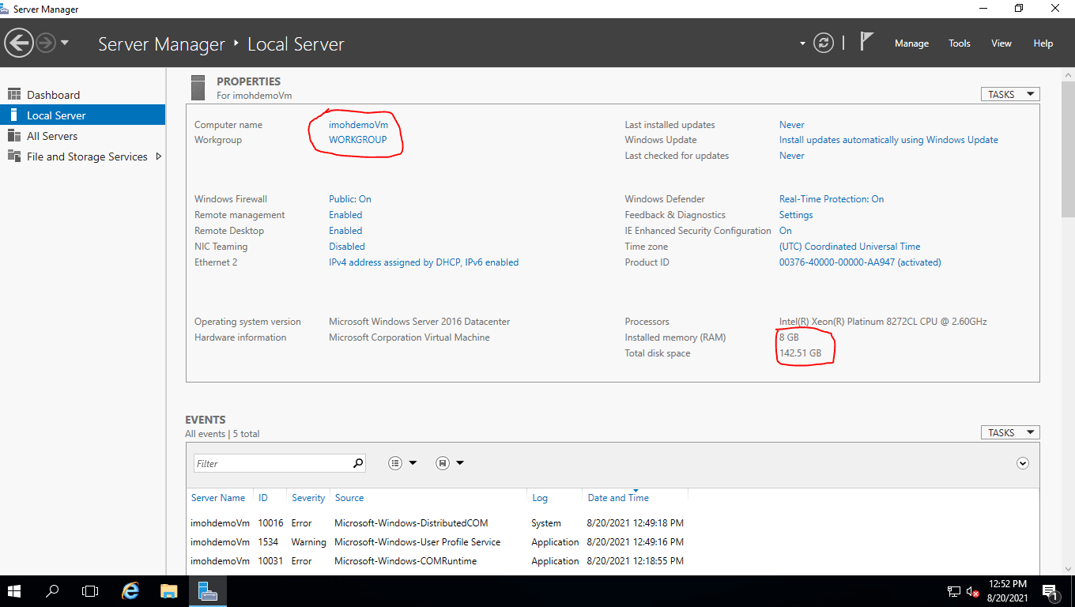Open the navigation history dropdown arrow

pos(65,43)
